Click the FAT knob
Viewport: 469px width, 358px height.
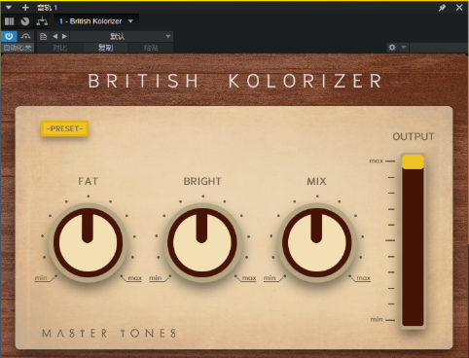point(88,242)
